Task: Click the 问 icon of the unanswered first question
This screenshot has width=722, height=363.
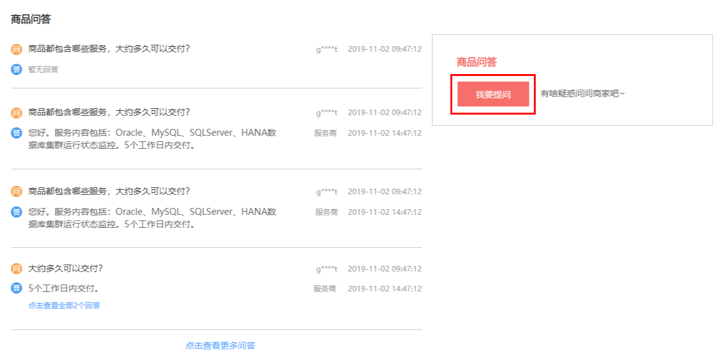Action: pos(17,49)
